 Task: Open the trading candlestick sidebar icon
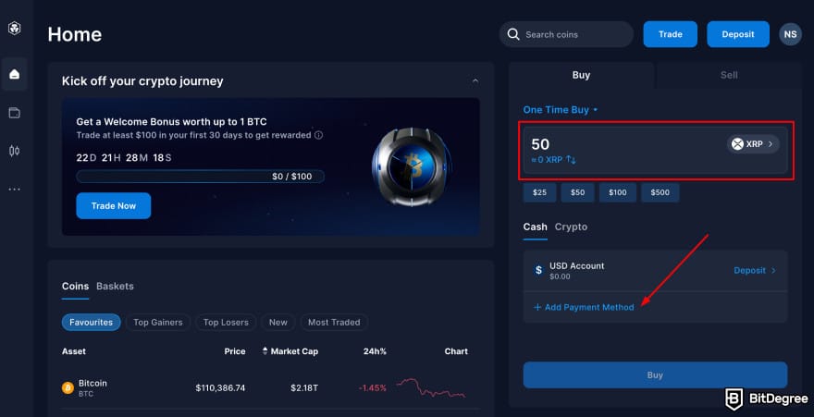pyautogui.click(x=15, y=151)
